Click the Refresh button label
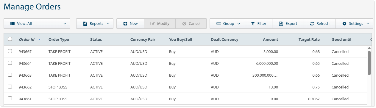Viewport: 376px width, 108px height. click(x=323, y=24)
